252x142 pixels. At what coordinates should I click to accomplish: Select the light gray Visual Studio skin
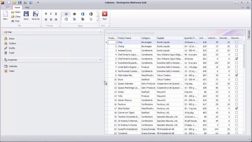(x=91, y=19)
